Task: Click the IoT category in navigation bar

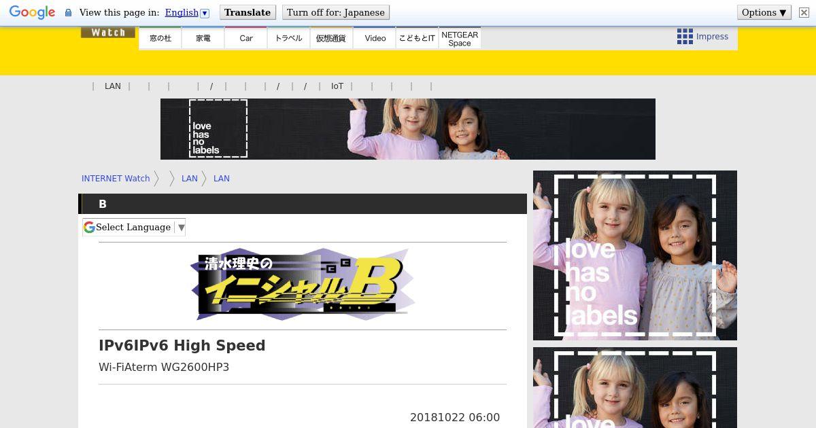Action: tap(337, 86)
